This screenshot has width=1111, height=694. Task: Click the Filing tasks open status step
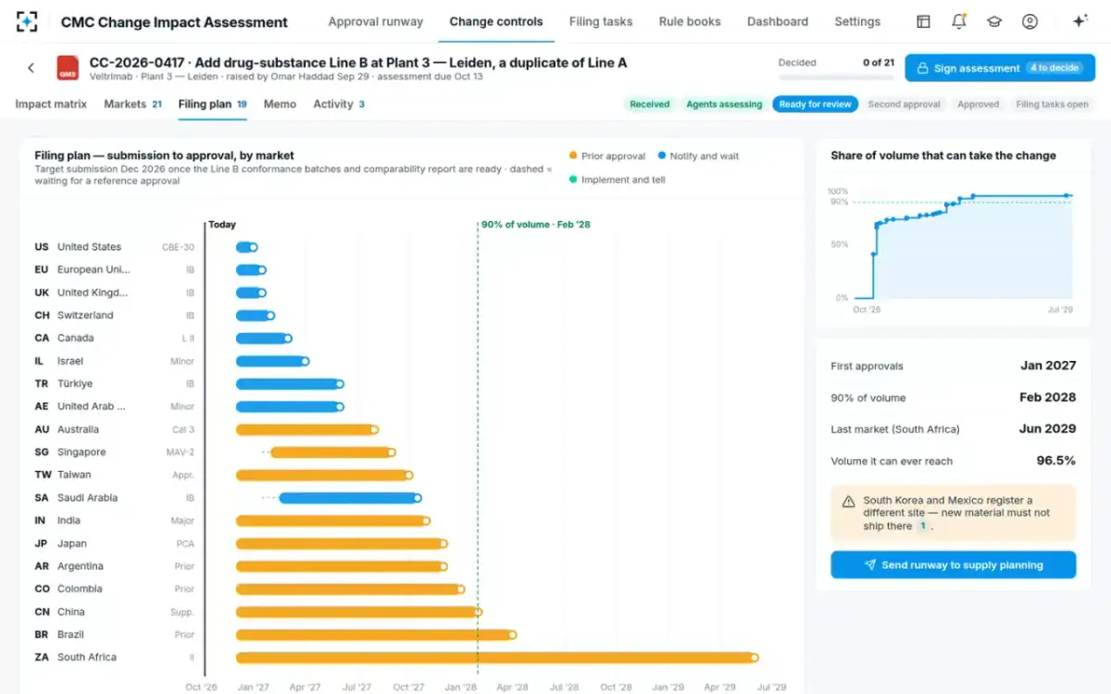(1052, 105)
